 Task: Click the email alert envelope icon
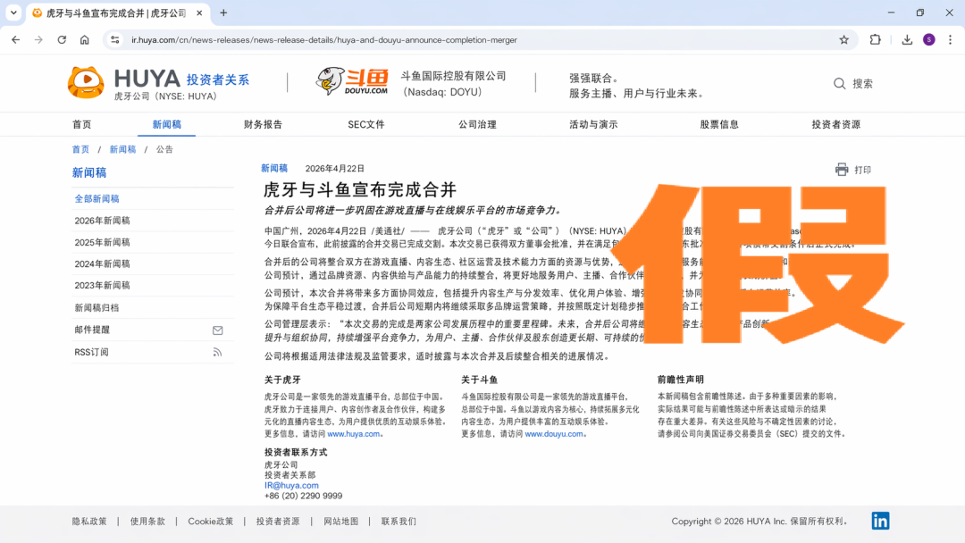[x=217, y=330]
